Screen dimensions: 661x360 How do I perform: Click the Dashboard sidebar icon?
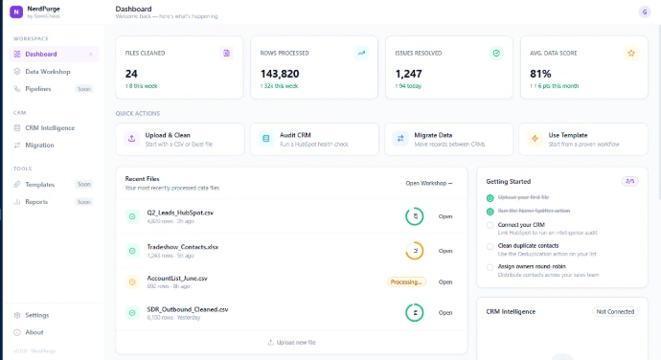(17, 54)
